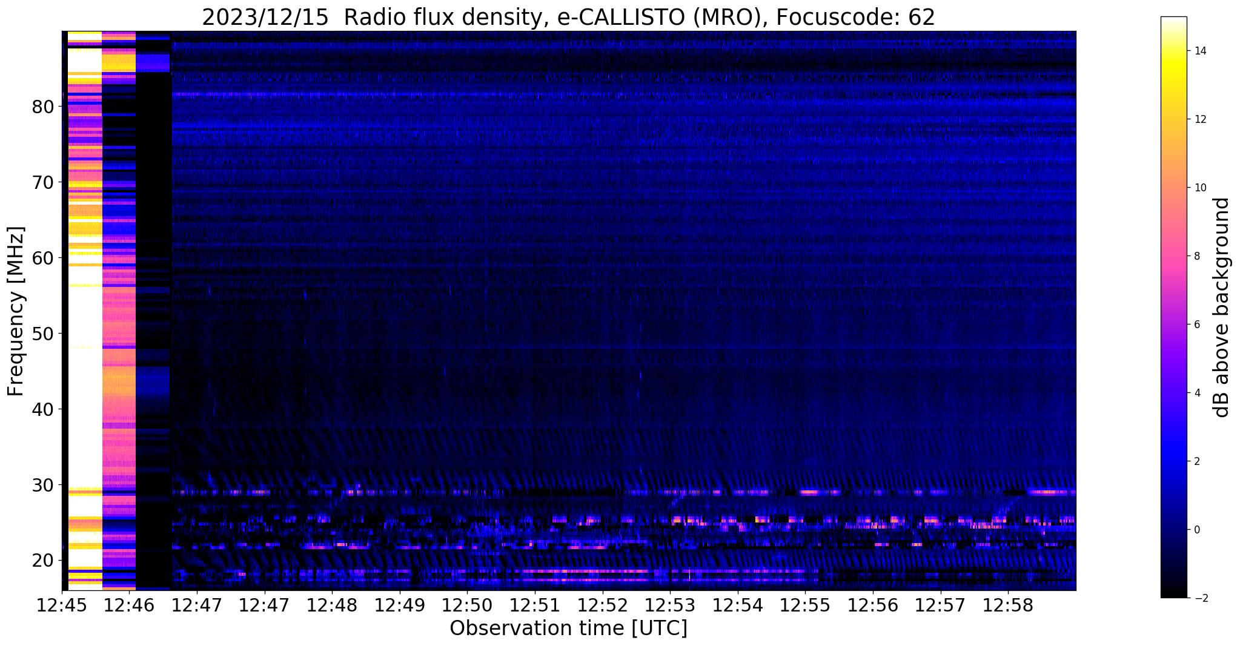
Task: Click the 12:54 time tick label
Action: 738,605
